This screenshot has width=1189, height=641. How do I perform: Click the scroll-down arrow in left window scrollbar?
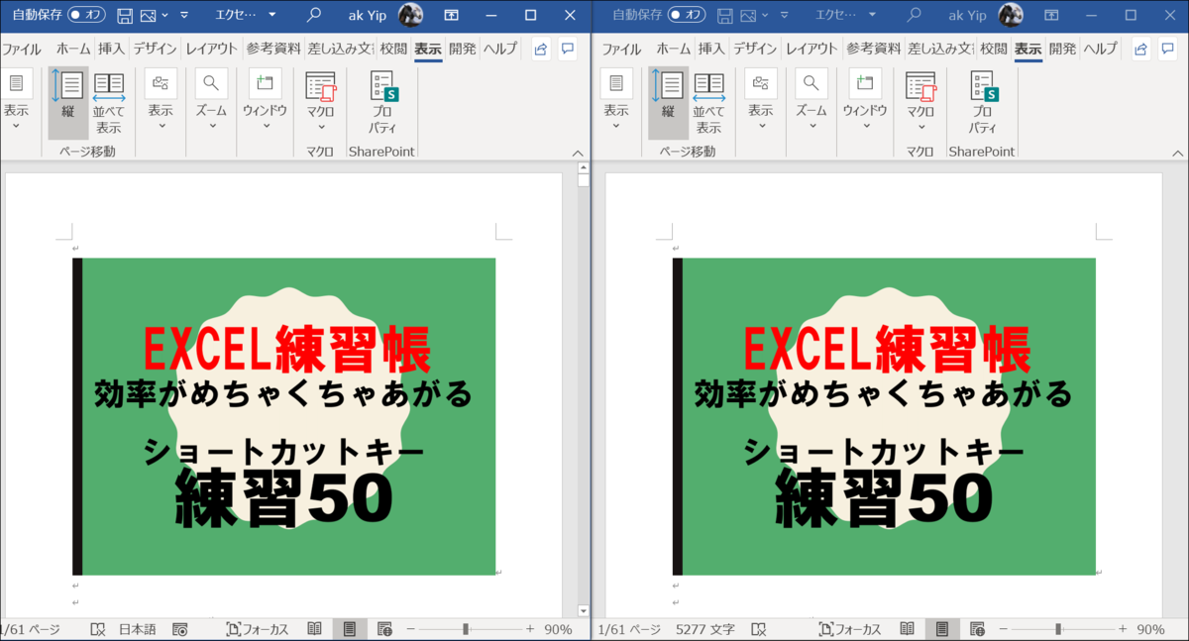click(x=584, y=611)
